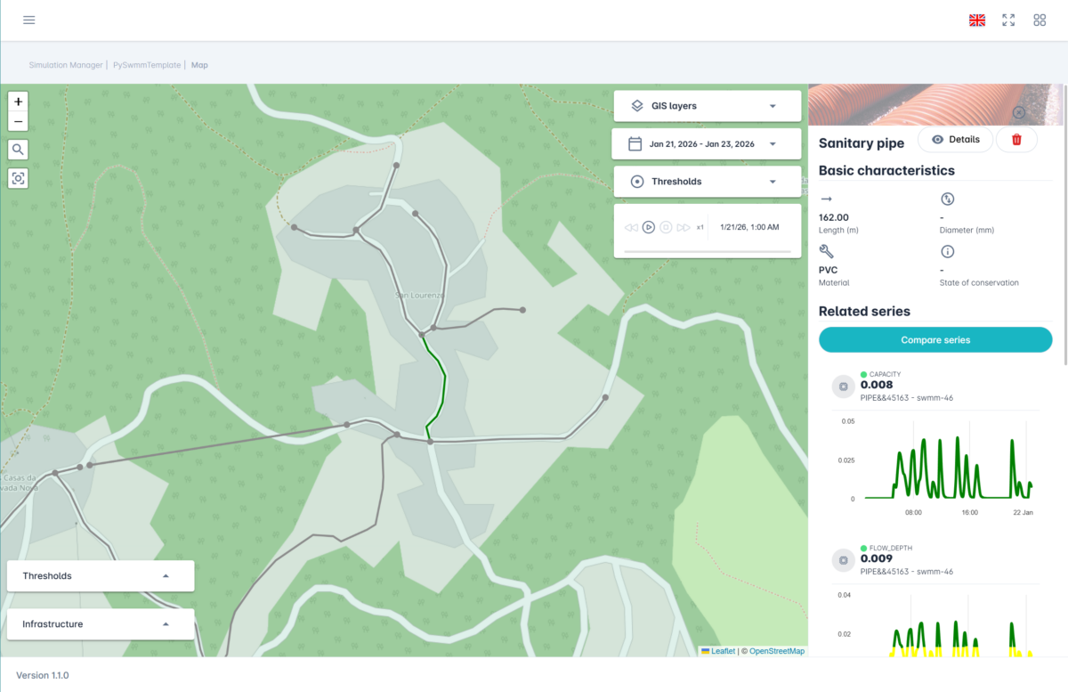1068x692 pixels.
Task: Click the Map breadcrumb
Action: click(x=199, y=65)
